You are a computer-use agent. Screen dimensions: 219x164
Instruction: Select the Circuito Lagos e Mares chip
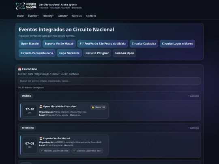click(x=177, y=44)
